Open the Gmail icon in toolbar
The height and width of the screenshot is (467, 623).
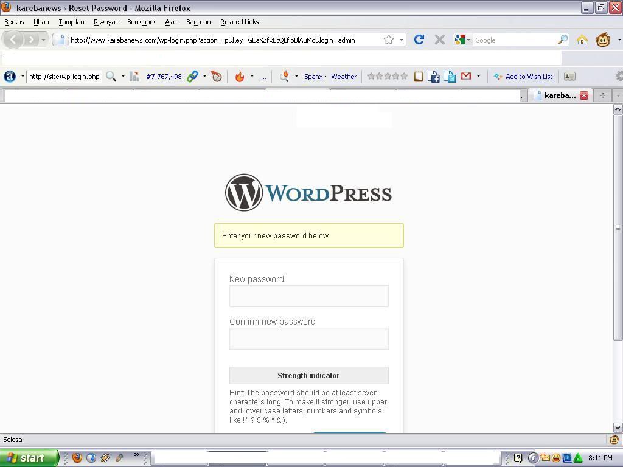(x=466, y=77)
